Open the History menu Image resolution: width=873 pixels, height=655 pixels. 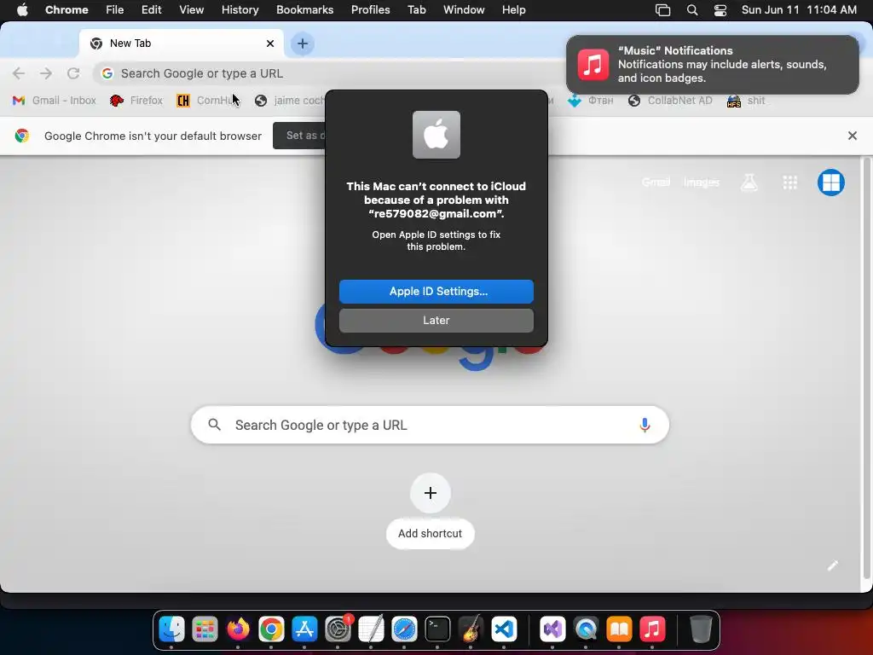[240, 10]
